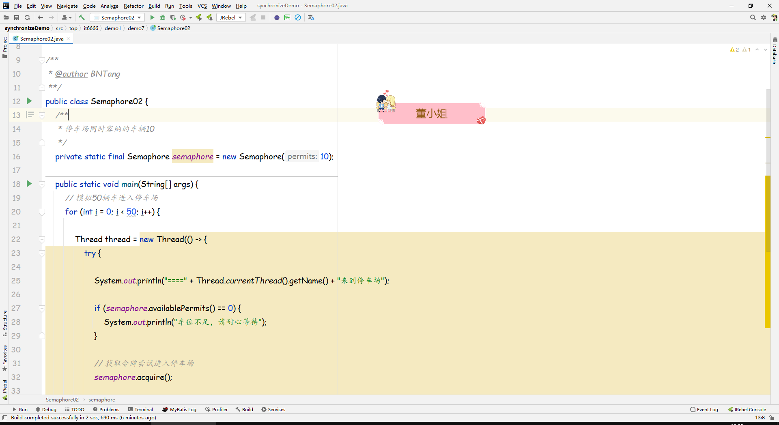Expand the profiler run options arrow
779x425 pixels.
point(191,17)
